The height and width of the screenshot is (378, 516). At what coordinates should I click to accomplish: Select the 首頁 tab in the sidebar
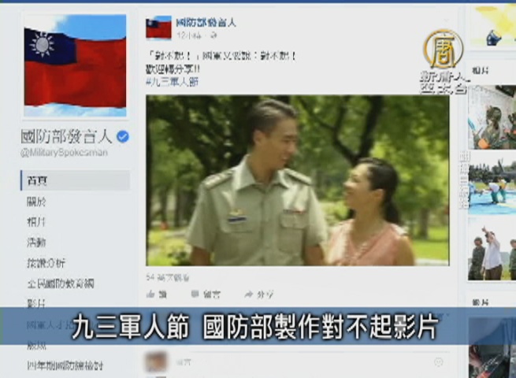[76, 180]
